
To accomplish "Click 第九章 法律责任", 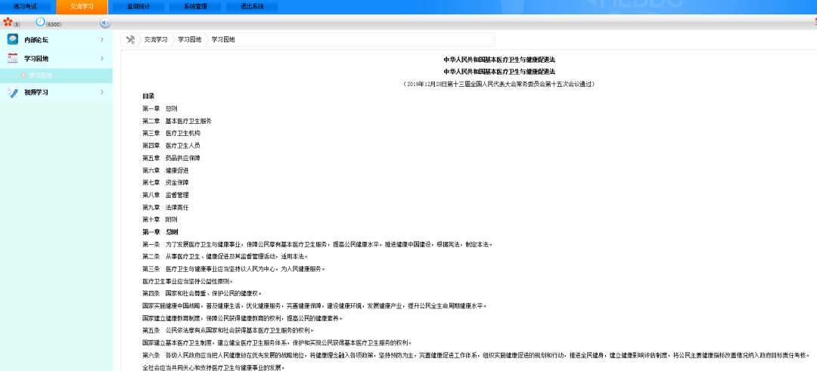I will click(166, 207).
